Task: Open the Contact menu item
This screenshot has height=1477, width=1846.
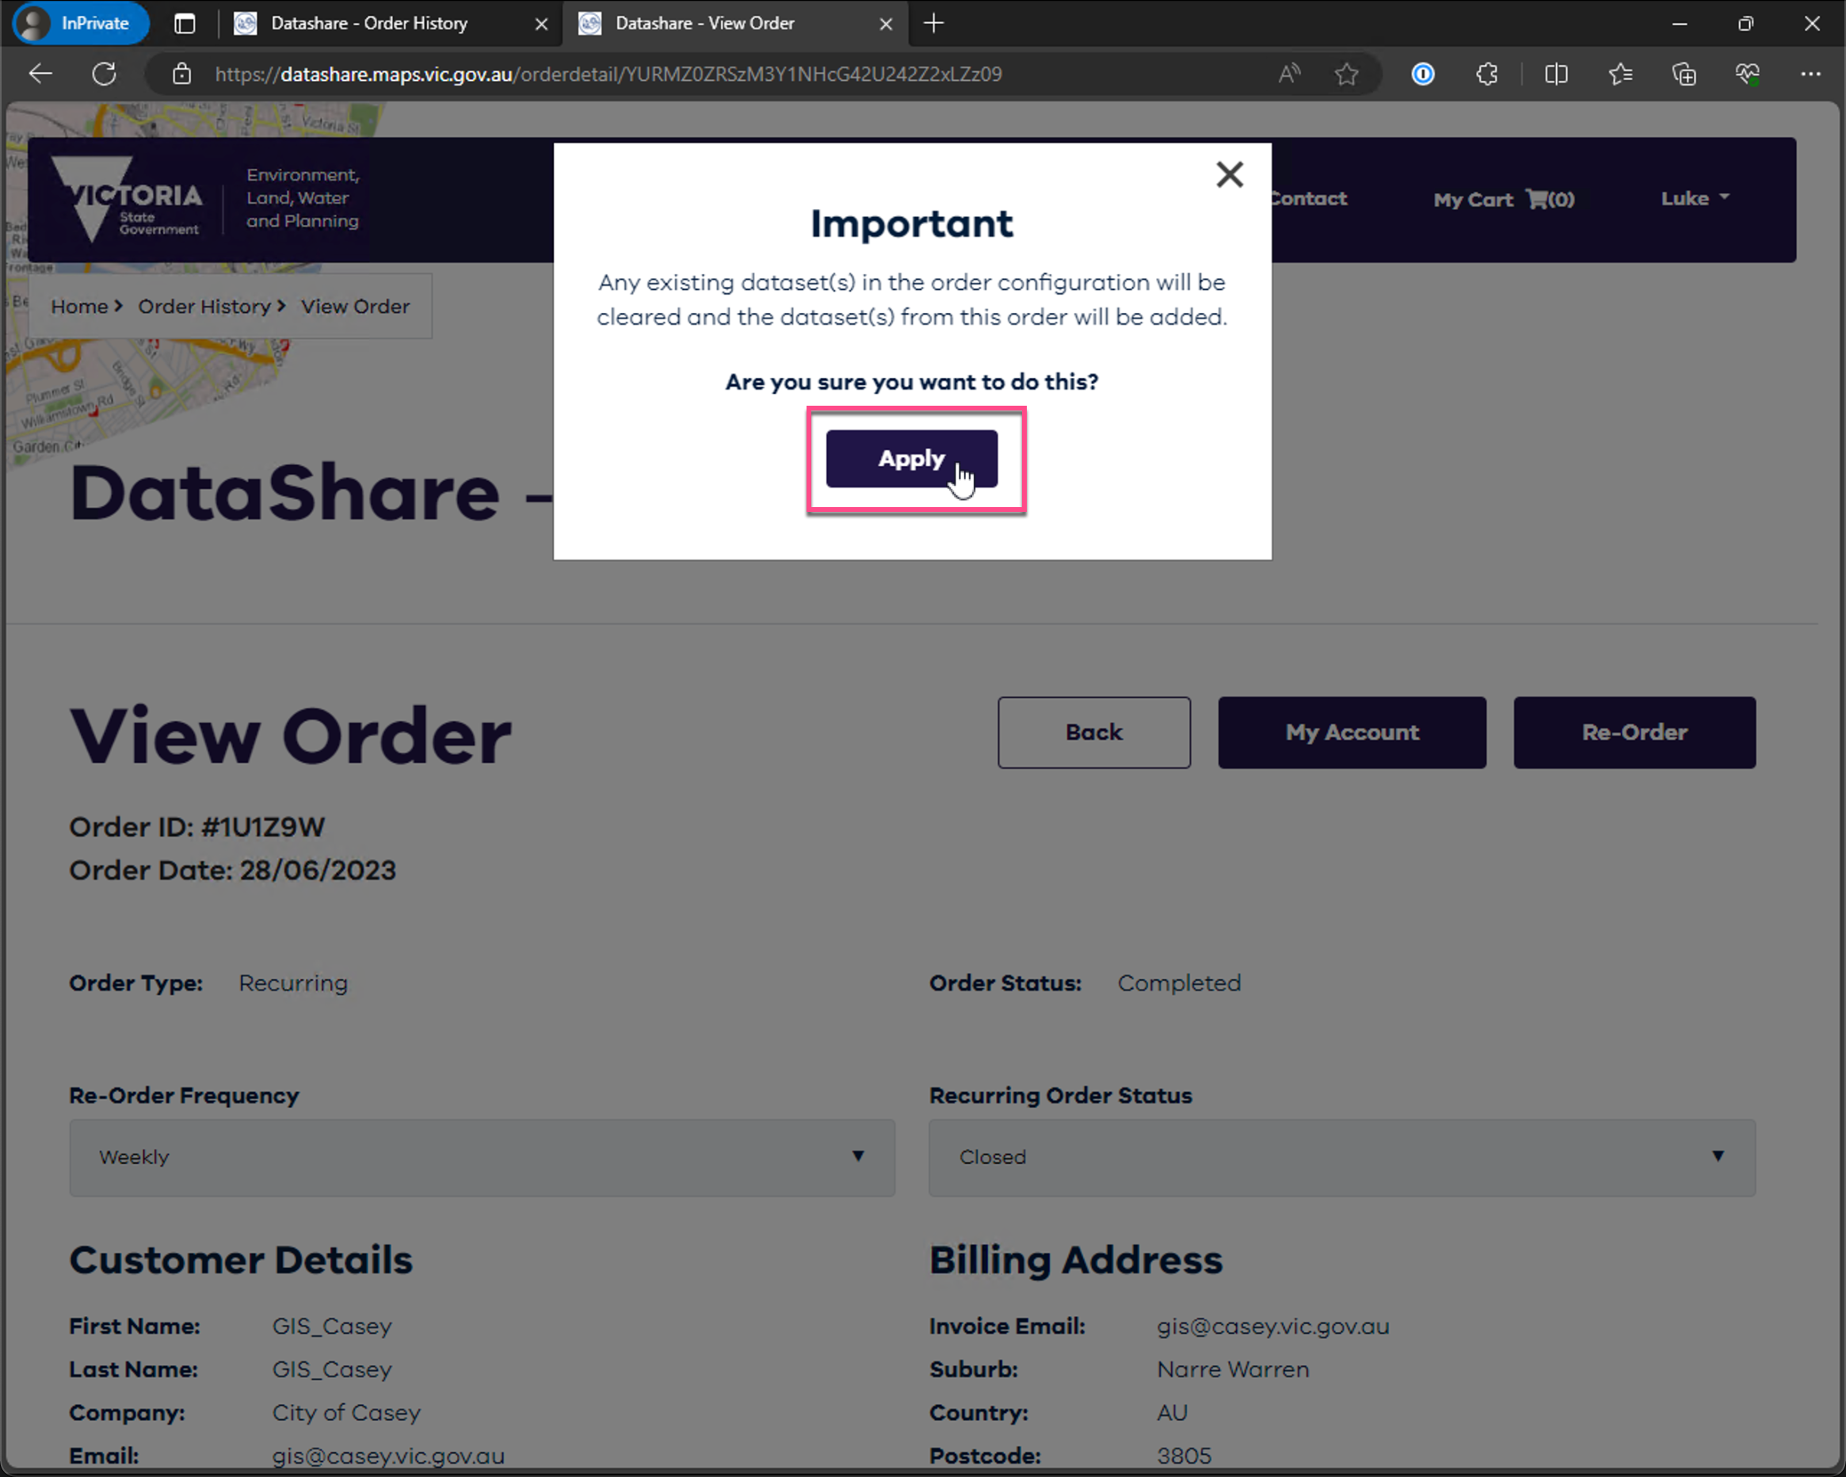Action: click(x=1309, y=199)
